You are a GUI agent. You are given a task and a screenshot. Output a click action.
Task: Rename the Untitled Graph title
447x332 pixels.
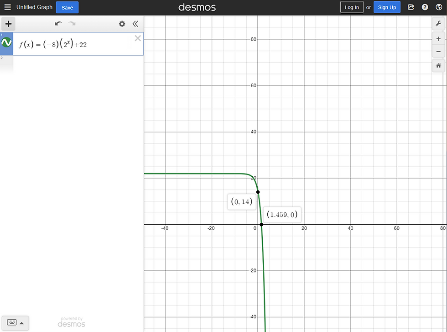[x=34, y=7]
